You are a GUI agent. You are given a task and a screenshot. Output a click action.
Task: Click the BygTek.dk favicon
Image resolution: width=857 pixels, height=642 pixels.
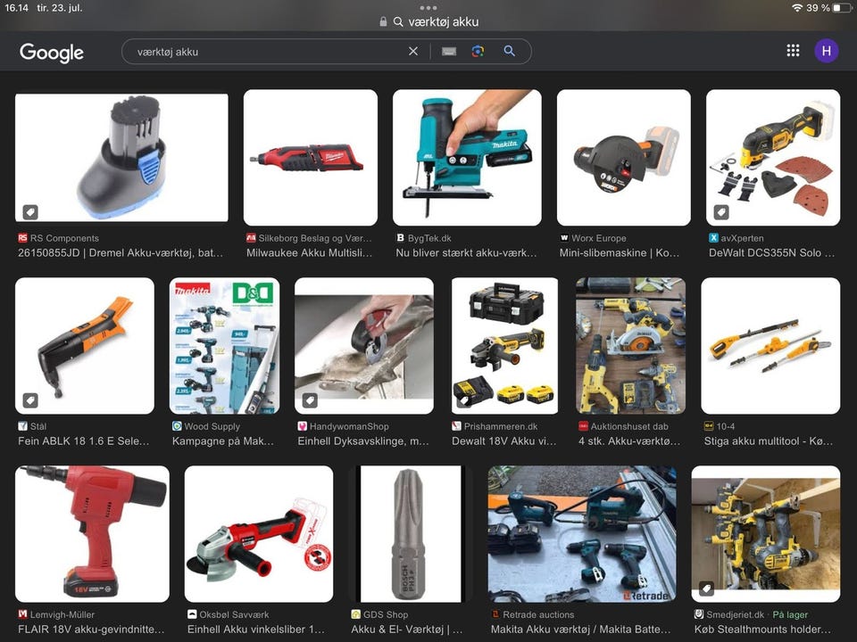click(400, 238)
